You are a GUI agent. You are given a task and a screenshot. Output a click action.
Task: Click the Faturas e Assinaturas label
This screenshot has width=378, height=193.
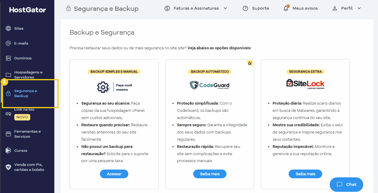coord(196,8)
